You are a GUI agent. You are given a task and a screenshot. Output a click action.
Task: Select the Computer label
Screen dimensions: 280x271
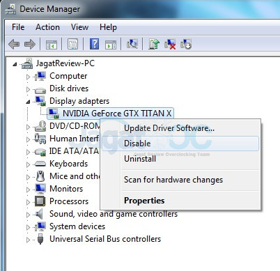click(68, 76)
